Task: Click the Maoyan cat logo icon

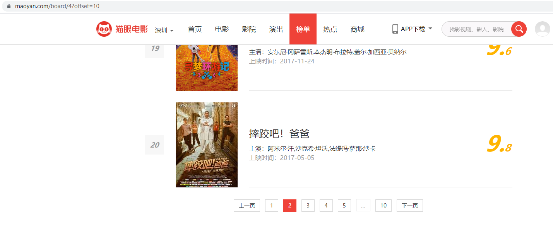Action: [104, 29]
